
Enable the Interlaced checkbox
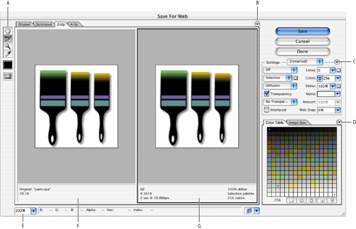point(266,109)
